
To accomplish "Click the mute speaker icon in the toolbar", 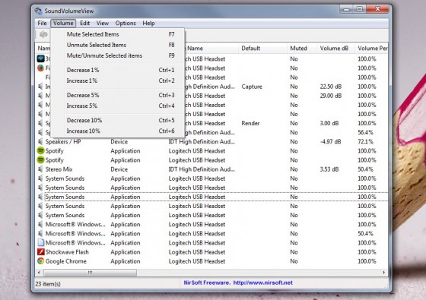I will 43,34.
